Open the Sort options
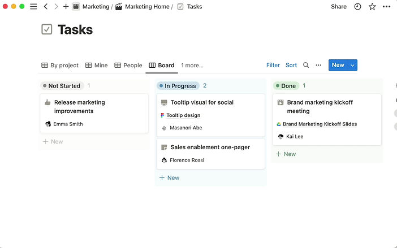Screen dimensions: 397x248 click(291, 66)
